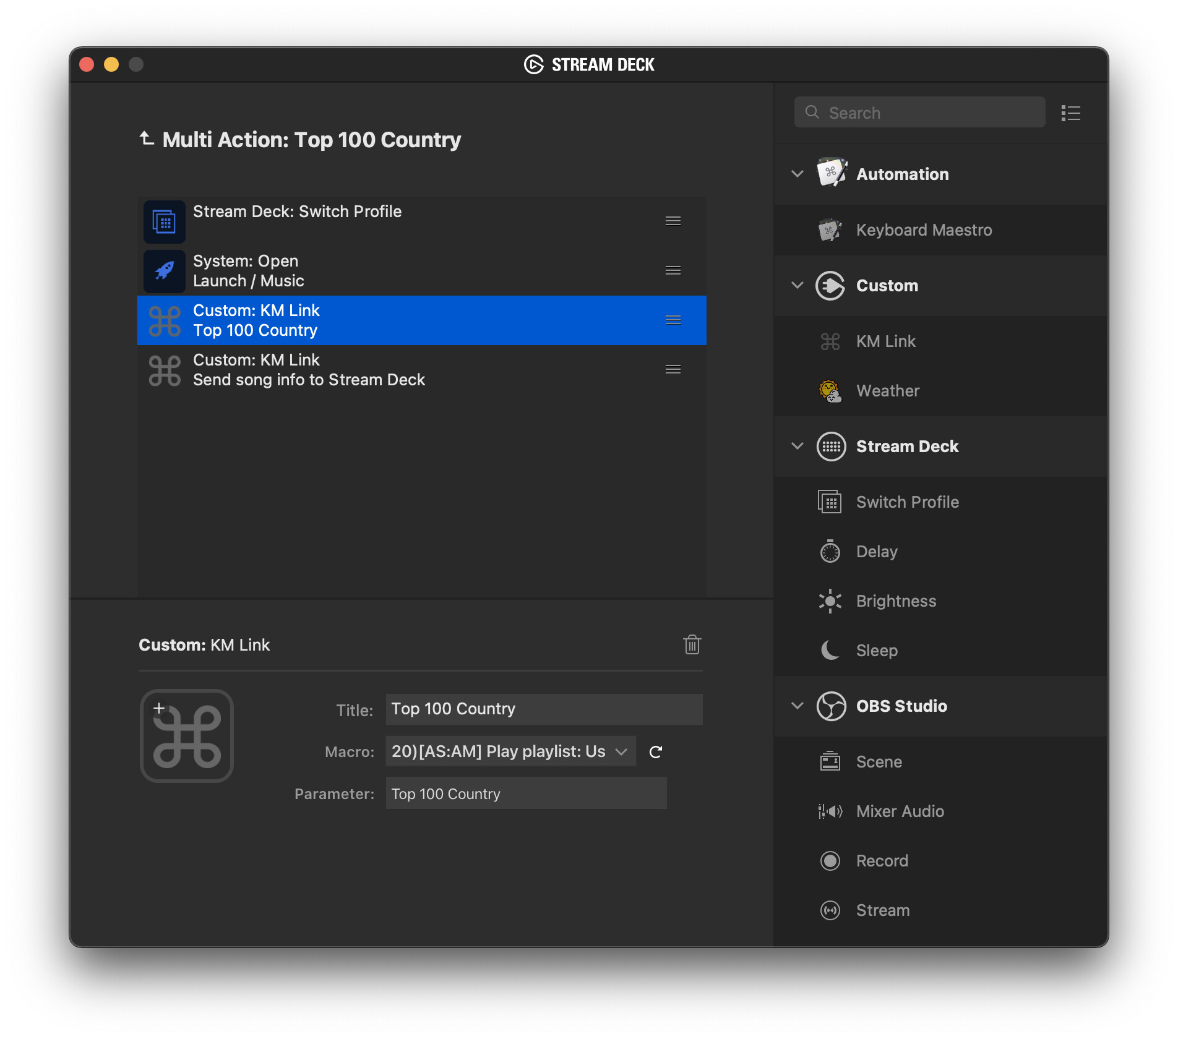This screenshot has width=1178, height=1039.
Task: Select the Keyboard Maestro action
Action: tap(940, 230)
